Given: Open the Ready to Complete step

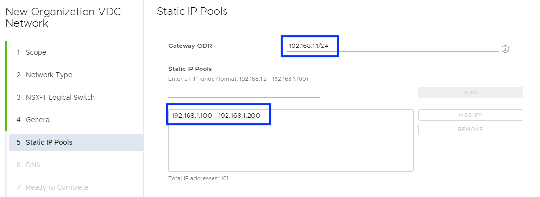Looking at the screenshot, I should [x=57, y=187].
